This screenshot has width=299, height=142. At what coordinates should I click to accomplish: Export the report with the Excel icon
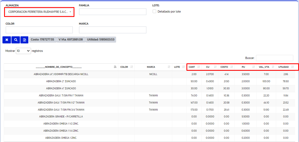(24, 40)
